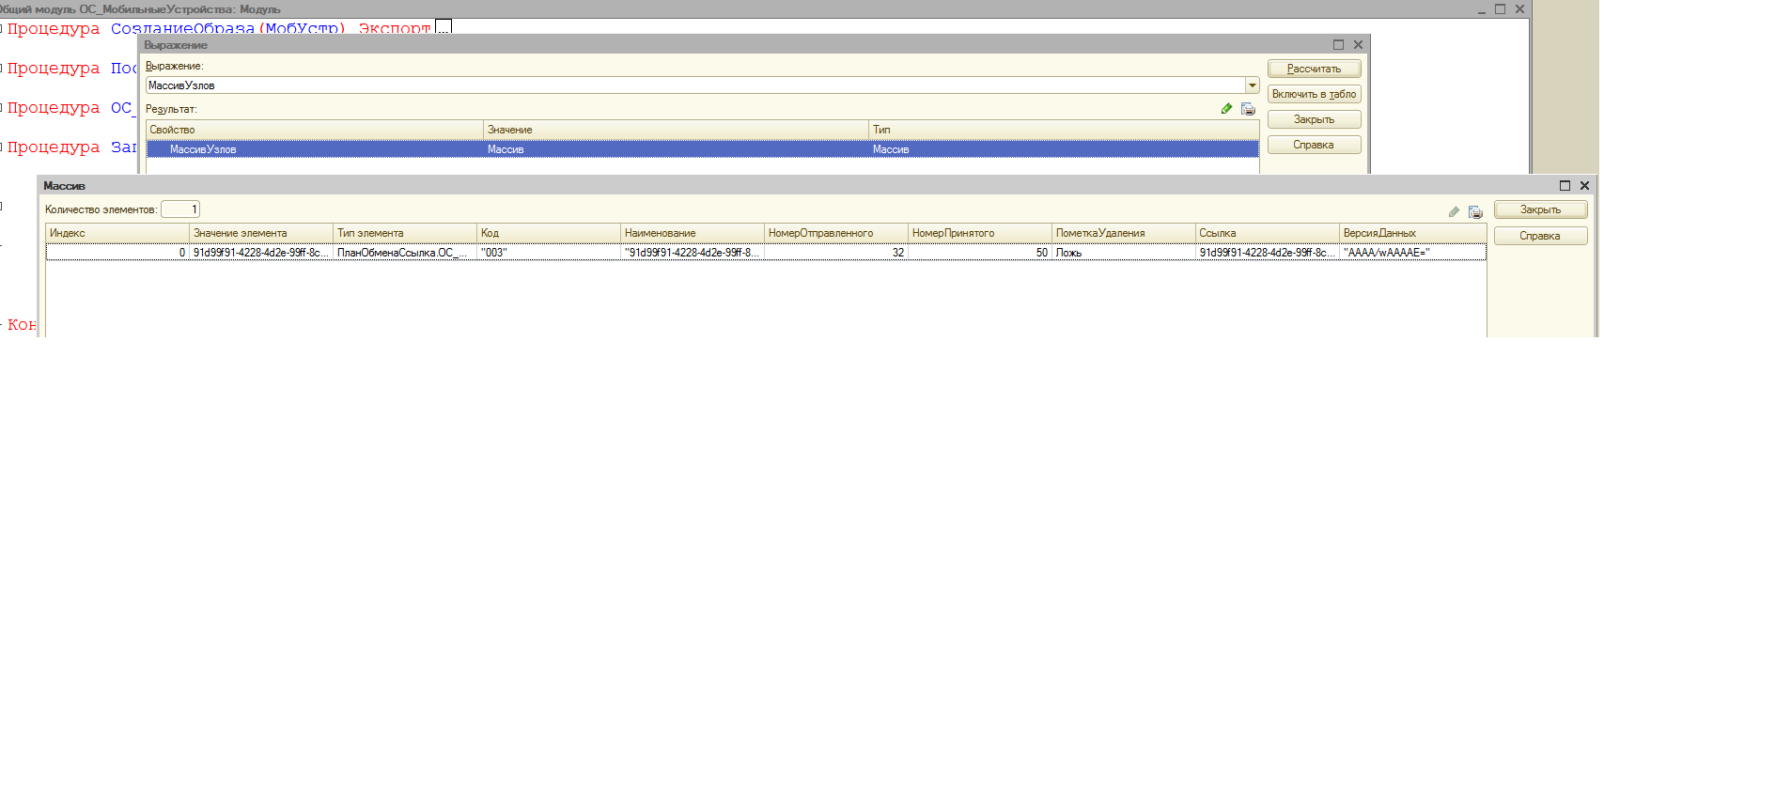The image size is (1791, 806).
Task: Open Справка in the Массив window
Action: coord(1540,236)
